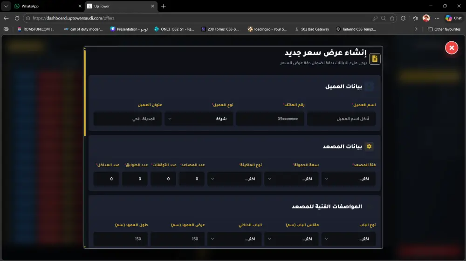Open the فئة المصعد dropdown
The image size is (466, 261).
[348, 179]
